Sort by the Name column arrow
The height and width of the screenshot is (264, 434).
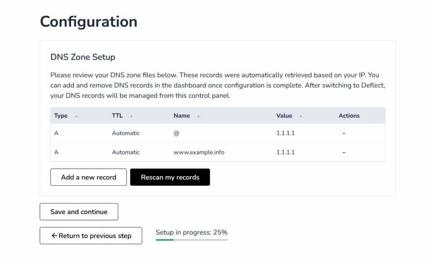click(198, 116)
